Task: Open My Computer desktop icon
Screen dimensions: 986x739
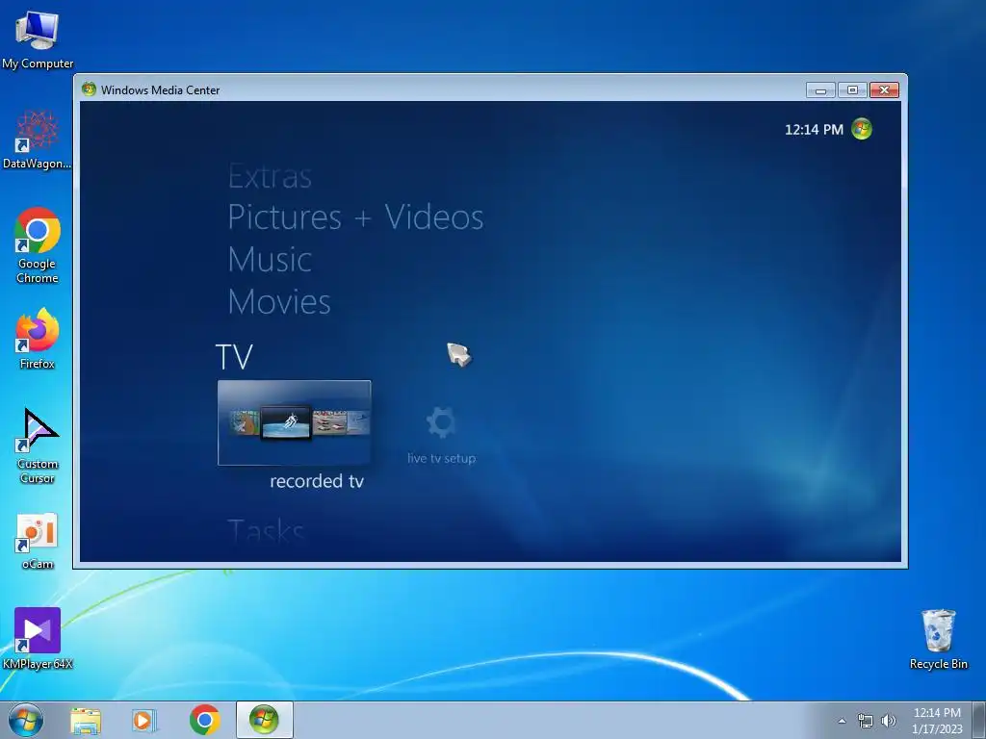Action: point(38,38)
